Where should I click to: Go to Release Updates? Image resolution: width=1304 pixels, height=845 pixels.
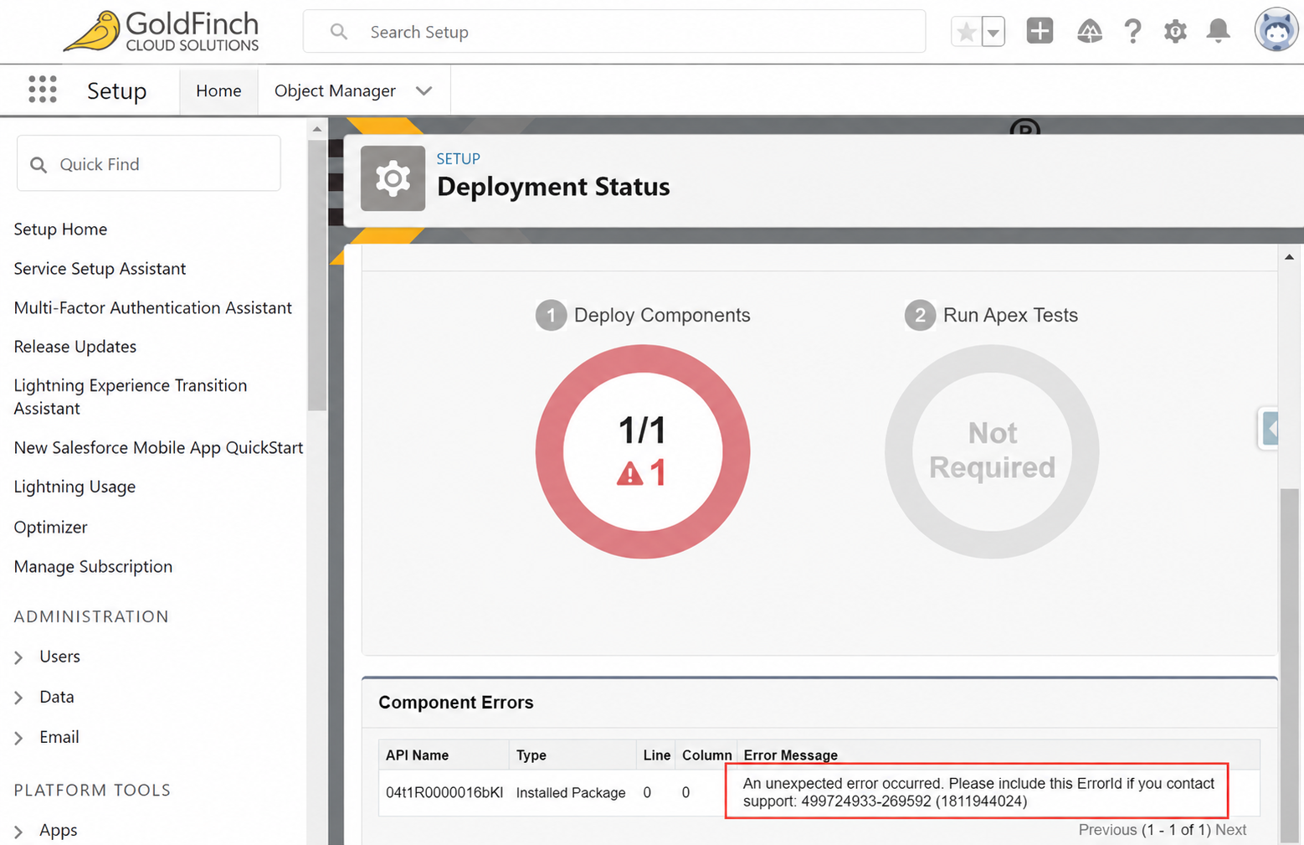click(75, 347)
